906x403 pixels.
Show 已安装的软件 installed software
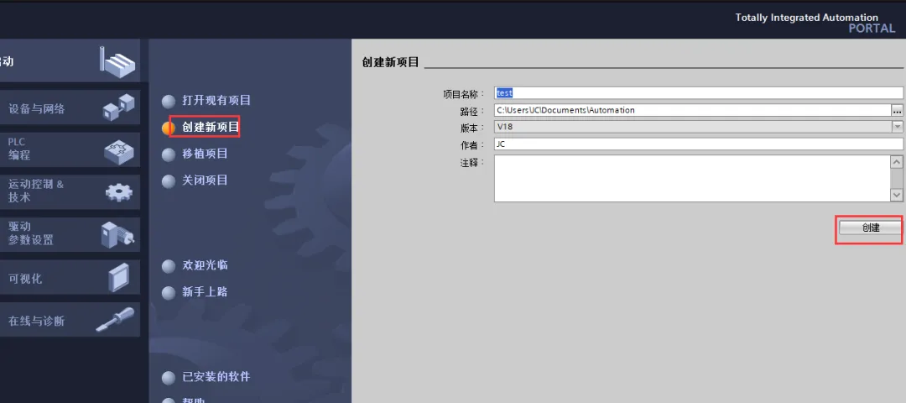(216, 377)
